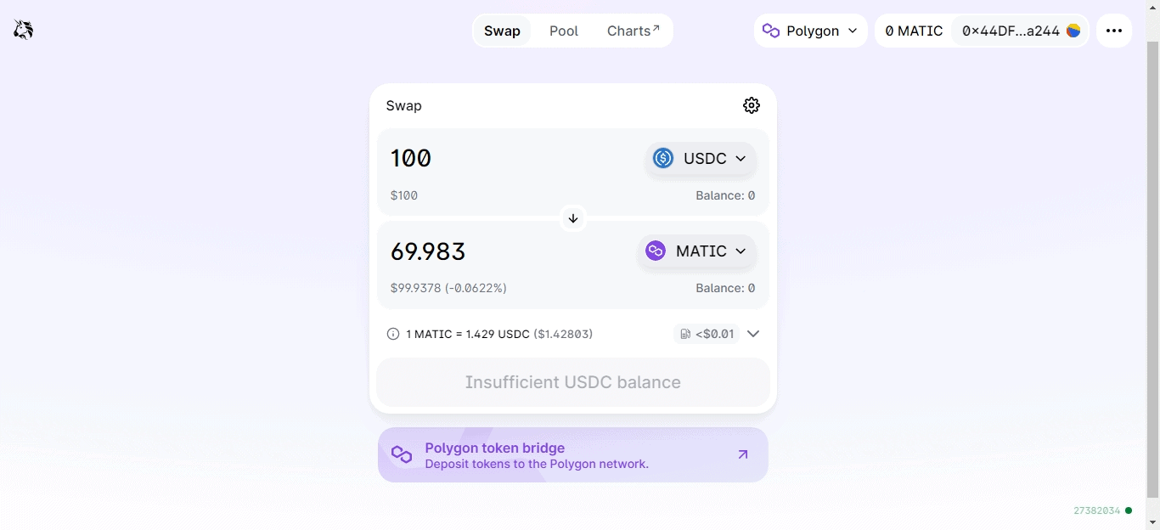1160x530 pixels.
Task: Click the swap direction arrow
Action: pyautogui.click(x=573, y=218)
